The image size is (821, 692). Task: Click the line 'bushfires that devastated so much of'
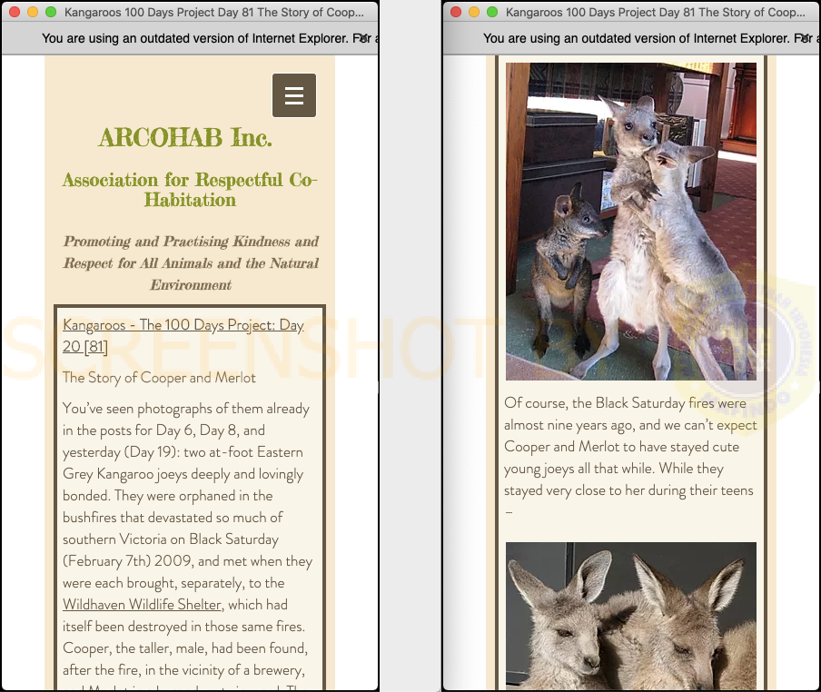[173, 518]
